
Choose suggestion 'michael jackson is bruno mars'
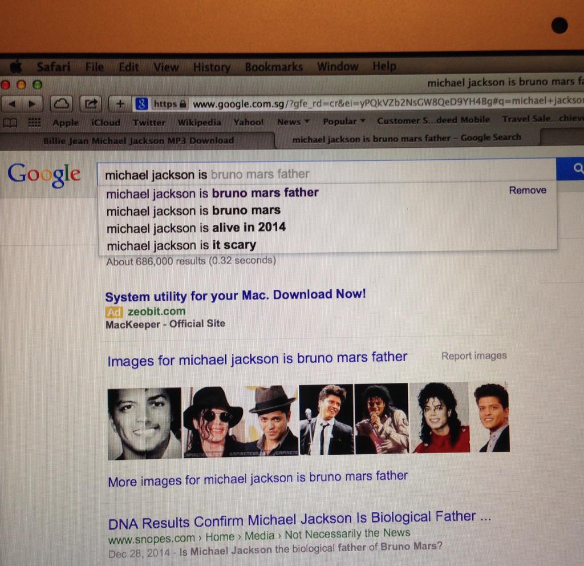[x=193, y=211]
